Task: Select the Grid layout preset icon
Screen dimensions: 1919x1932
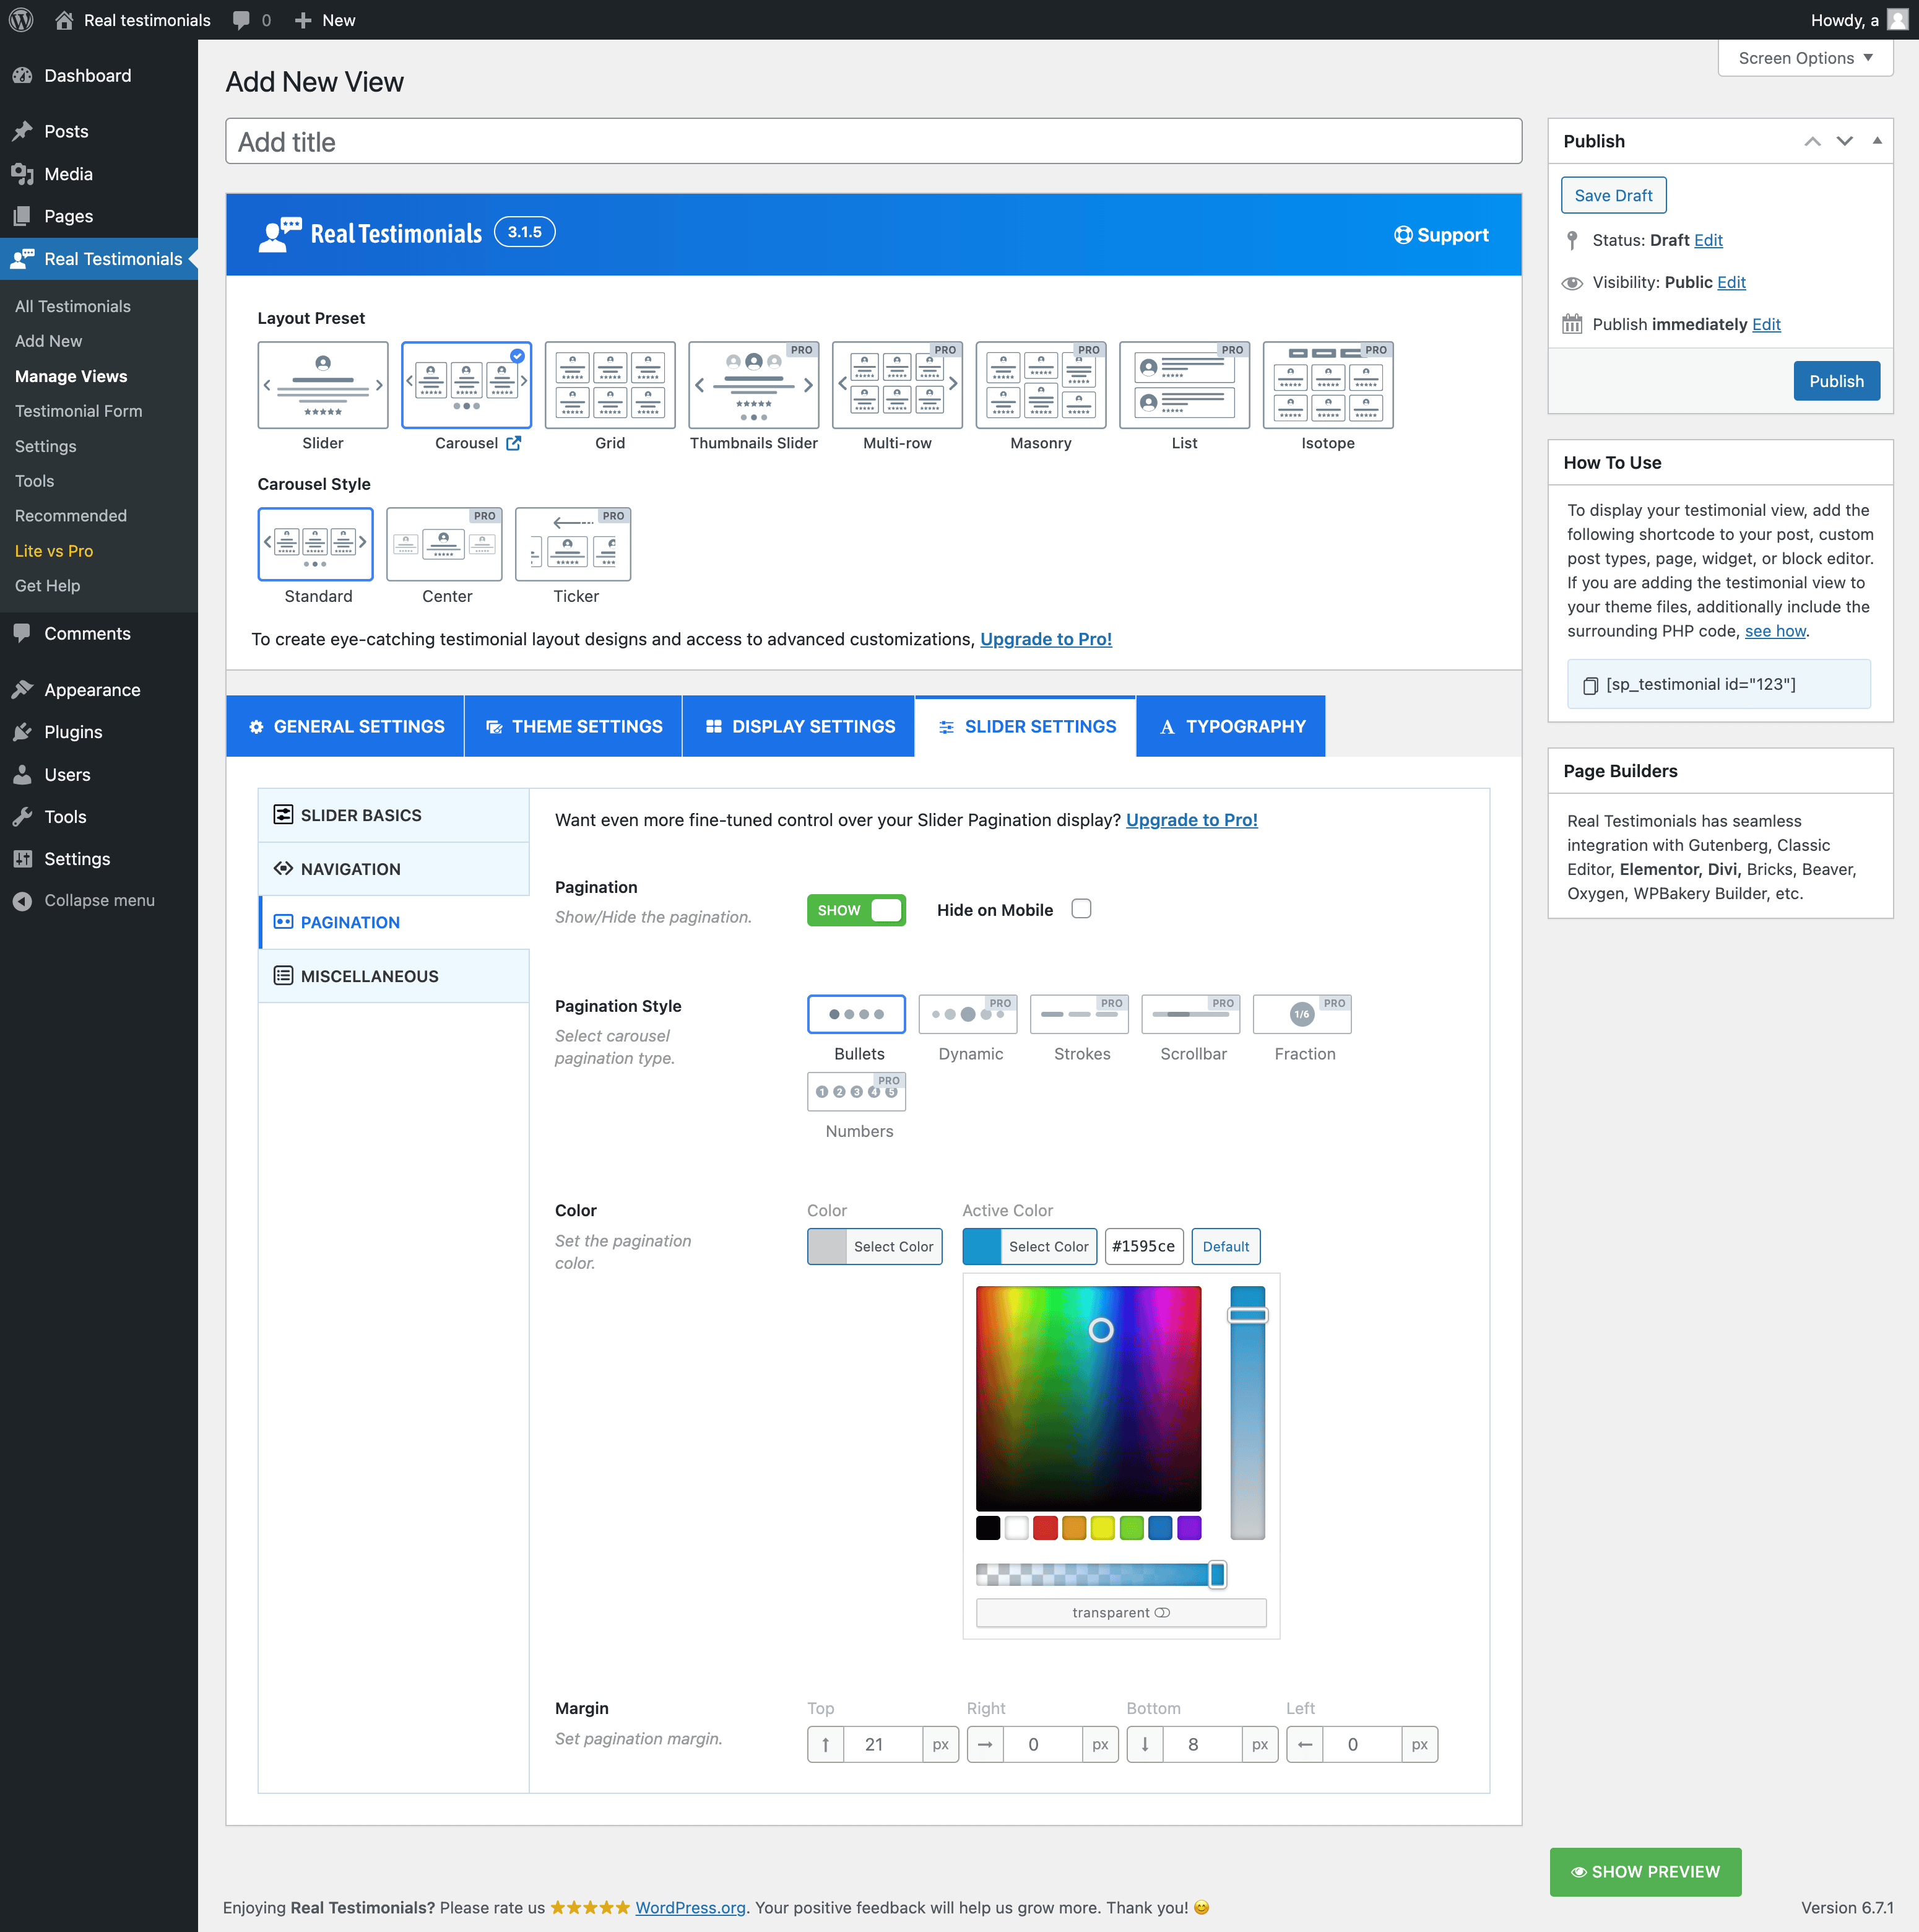Action: point(610,385)
